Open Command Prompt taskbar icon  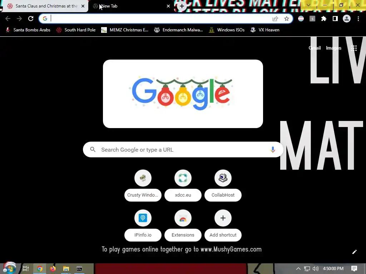pyautogui.click(x=79, y=269)
